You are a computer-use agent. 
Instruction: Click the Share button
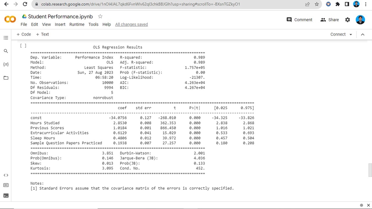pos(329,20)
